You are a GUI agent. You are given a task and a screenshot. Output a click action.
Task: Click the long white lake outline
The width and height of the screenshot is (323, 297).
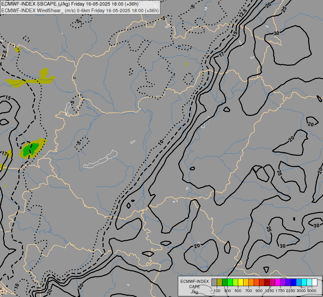point(100,159)
